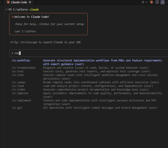
Task: Select the /sc:workflow command
Action: 21,60
